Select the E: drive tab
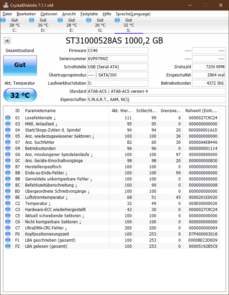The width and height of the screenshot is (229, 295). tap(71, 25)
